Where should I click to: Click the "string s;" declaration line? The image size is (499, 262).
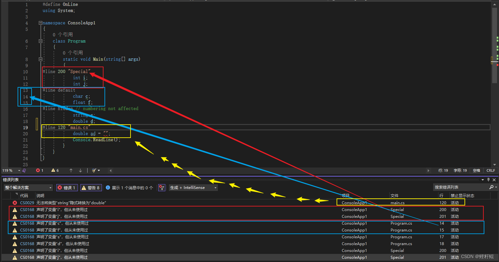84,115
